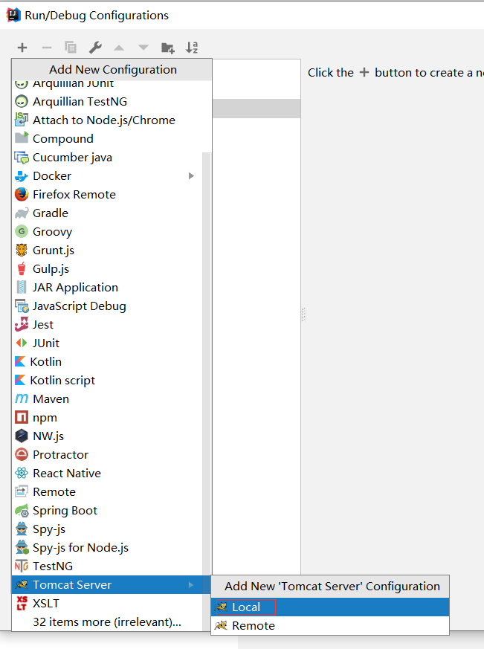The height and width of the screenshot is (649, 484).
Task: Expand the Docker submenu arrow
Action: [x=191, y=176]
